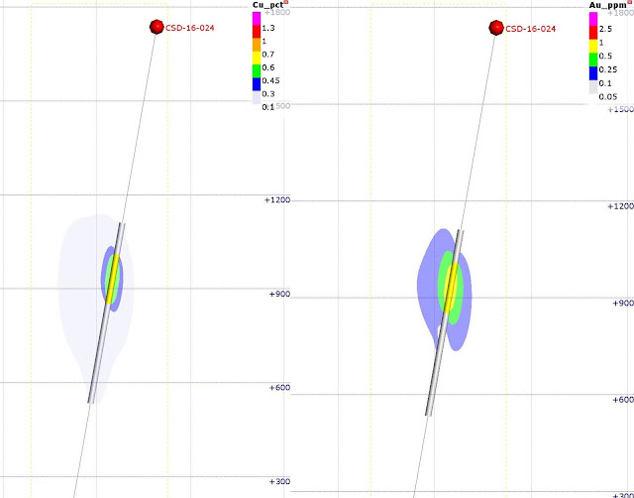Pick the green 0.6 swatch in Cu_pct legend
The image size is (634, 498).
257,70
